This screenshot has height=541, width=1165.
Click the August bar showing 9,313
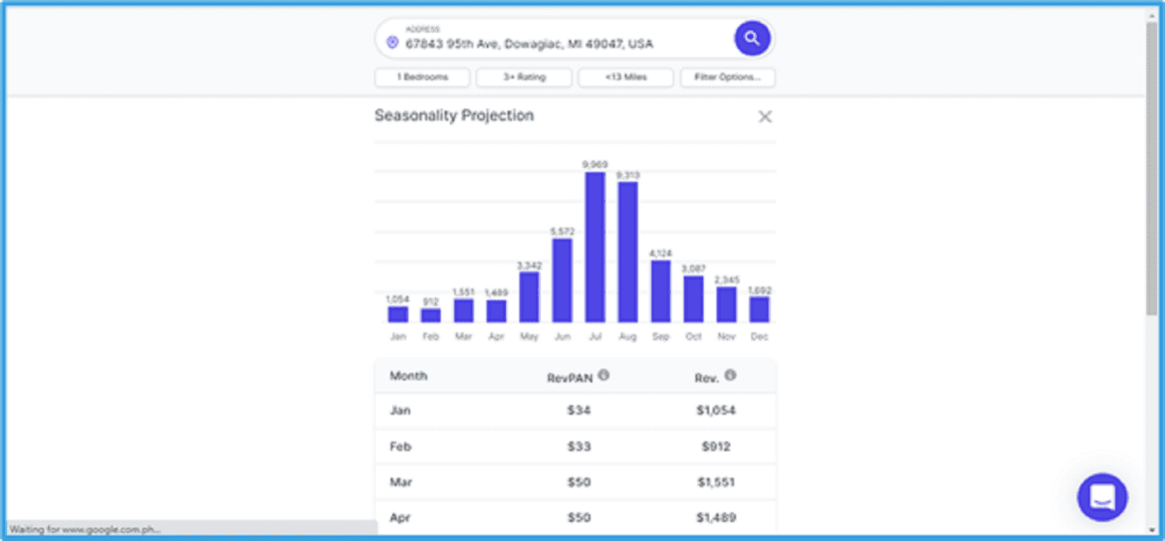627,252
